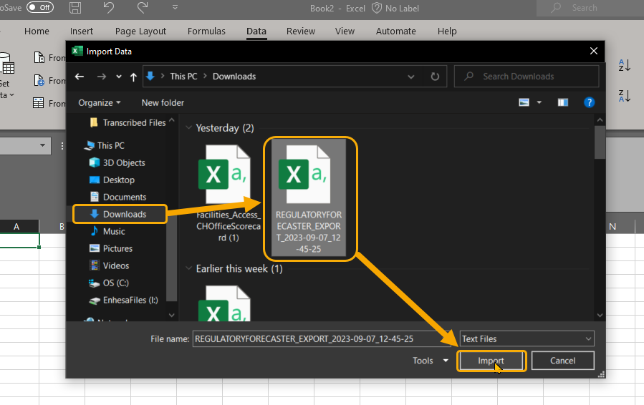Click the Get Data table icon
Screen dimensions: 644x405
(7, 64)
